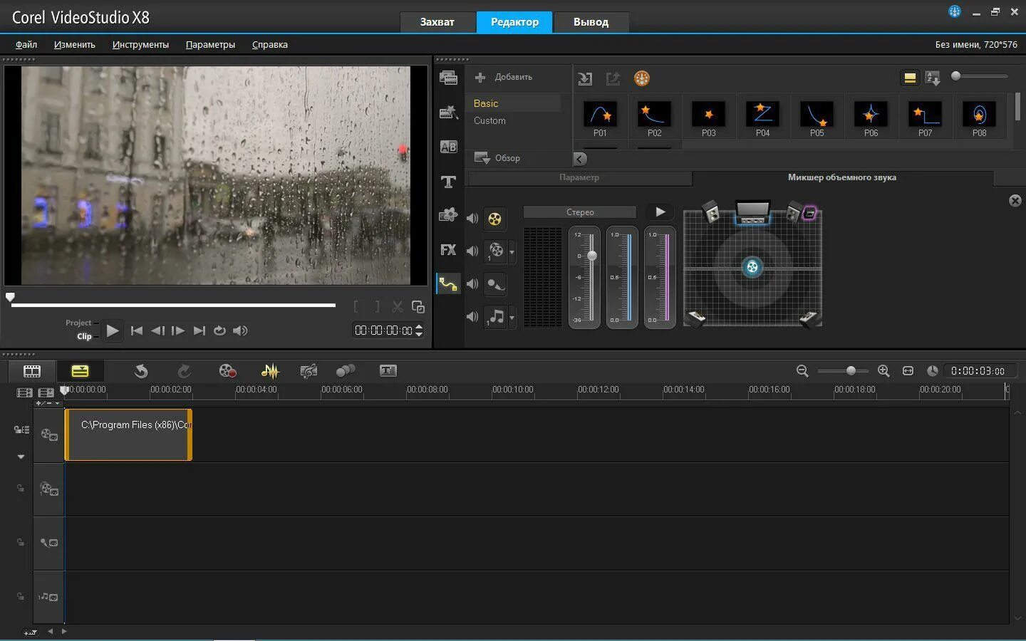
Task: Expand the Обзор browse panel
Action: tap(497, 158)
